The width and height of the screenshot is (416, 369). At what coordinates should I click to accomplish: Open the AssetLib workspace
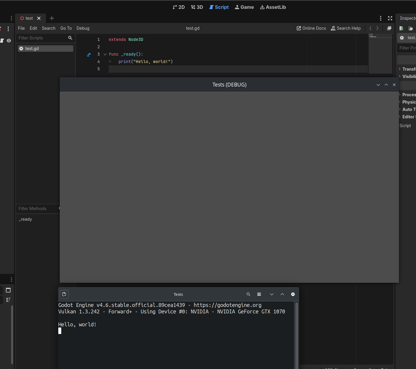click(273, 7)
